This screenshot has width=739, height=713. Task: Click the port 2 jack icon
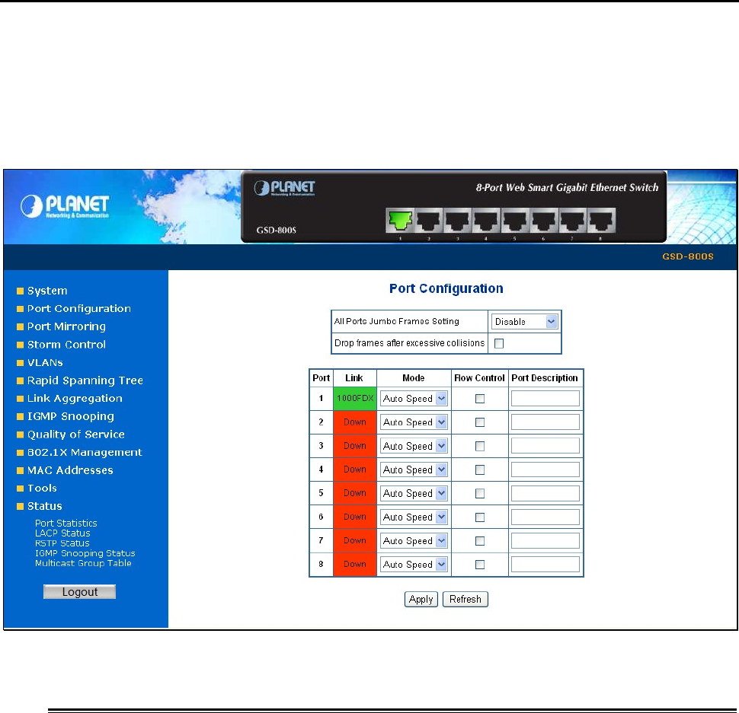(429, 220)
